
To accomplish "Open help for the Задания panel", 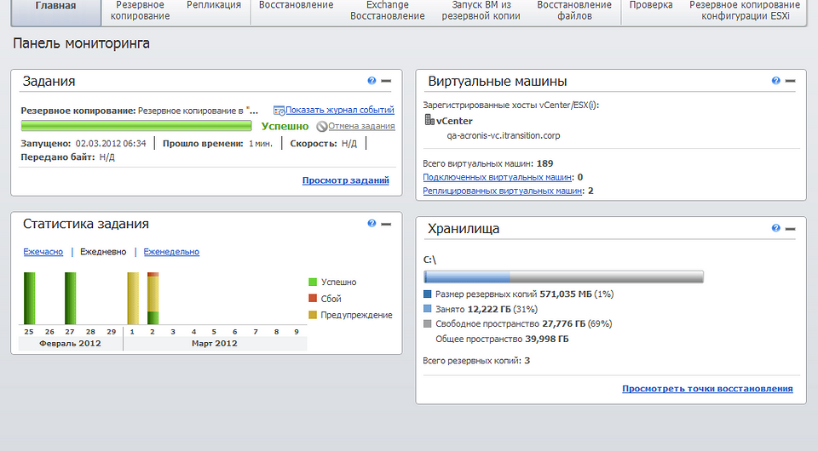I will pos(372,81).
